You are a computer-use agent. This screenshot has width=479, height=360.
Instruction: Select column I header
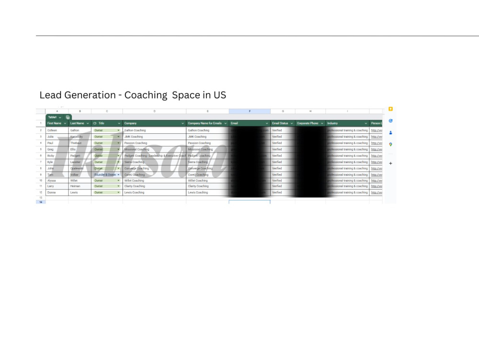click(x=347, y=111)
